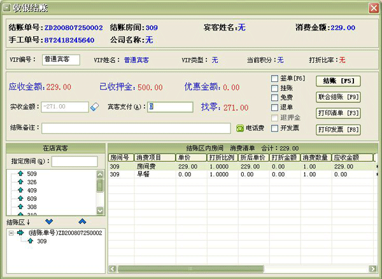Click the eraser icon beside 实收金额 field
Viewport: 382px width, 279px height.
[95, 107]
